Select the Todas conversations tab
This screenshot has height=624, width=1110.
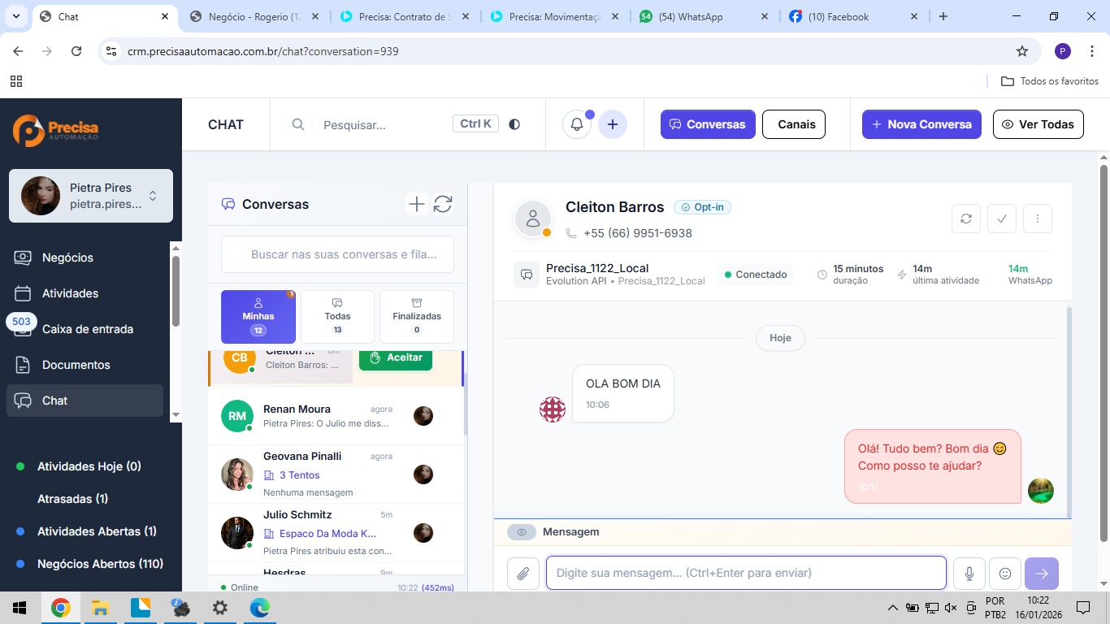point(337,317)
